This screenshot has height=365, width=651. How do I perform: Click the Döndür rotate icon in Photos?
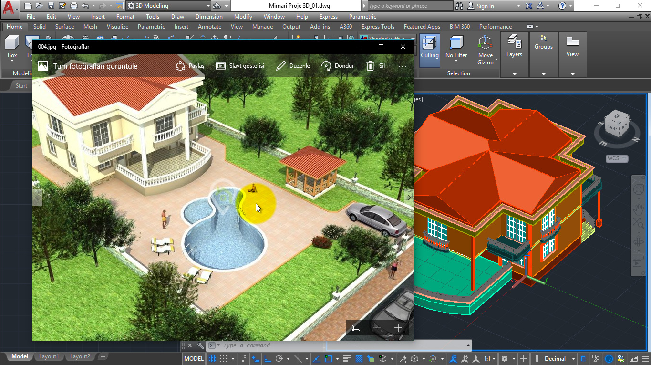coord(326,66)
